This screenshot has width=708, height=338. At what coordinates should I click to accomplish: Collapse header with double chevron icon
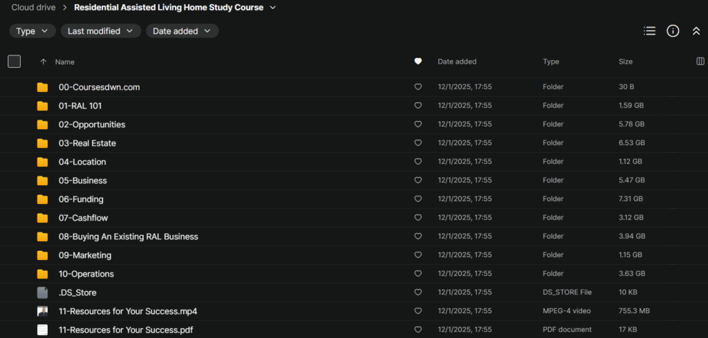696,31
